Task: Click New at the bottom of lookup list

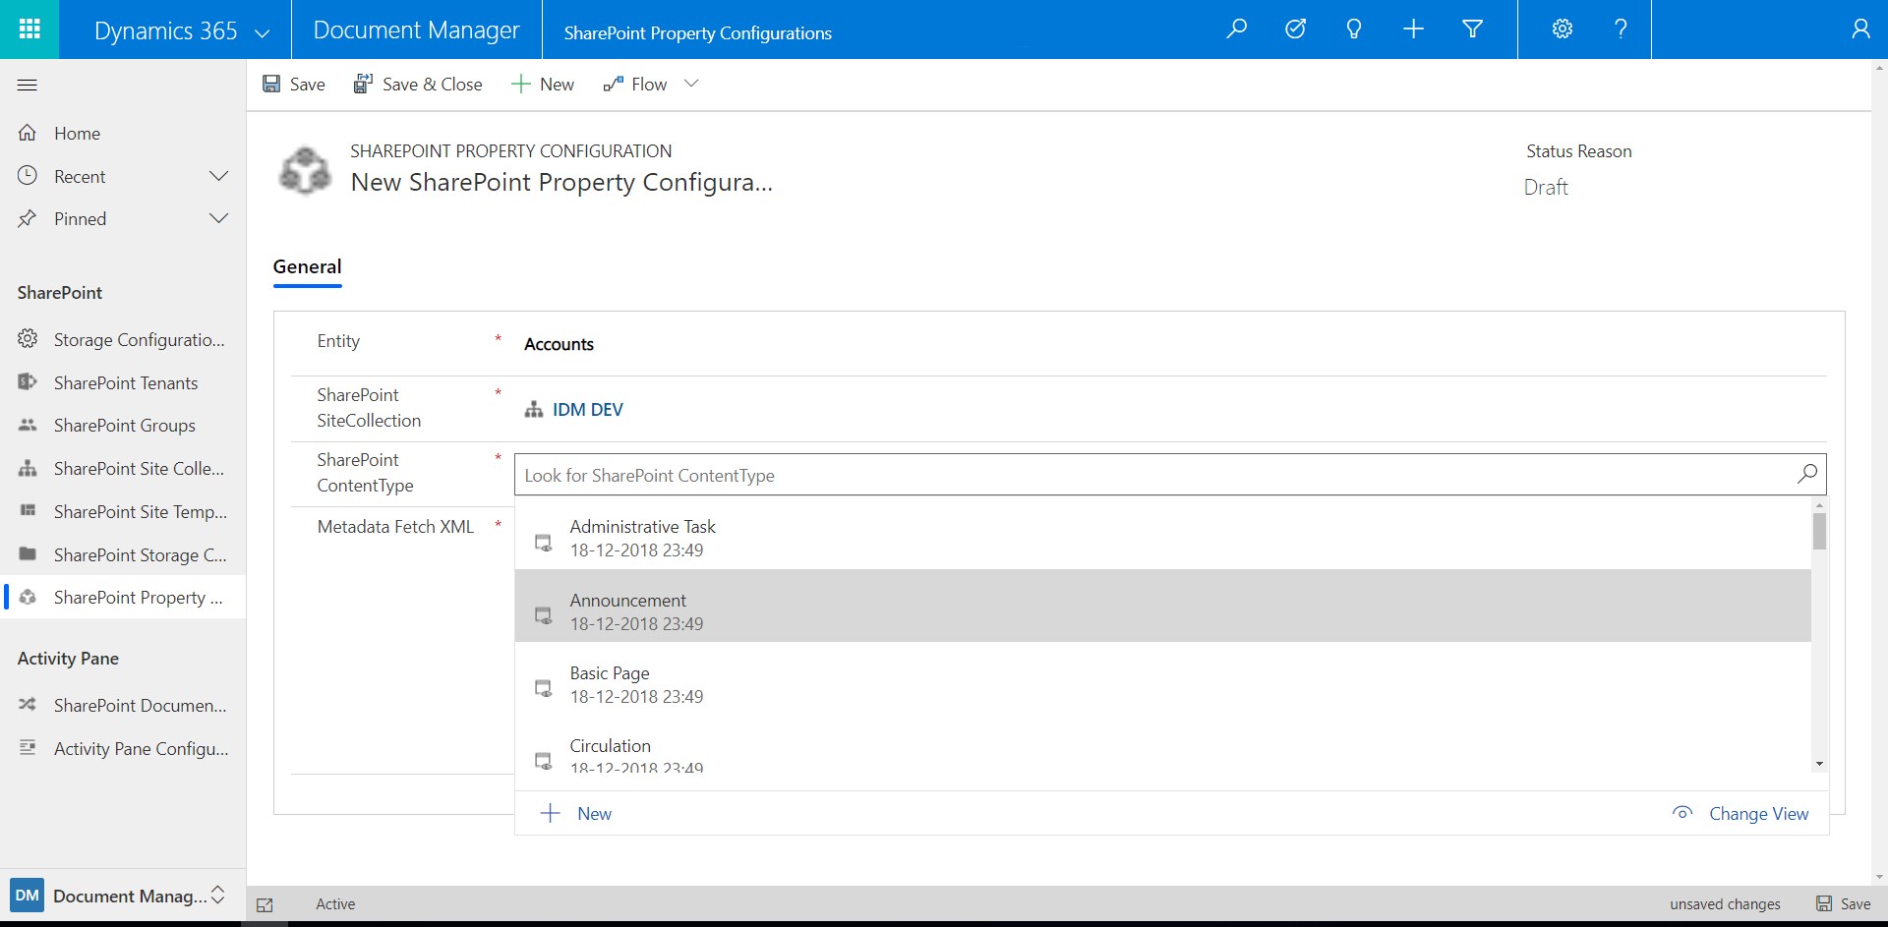Action: [576, 813]
